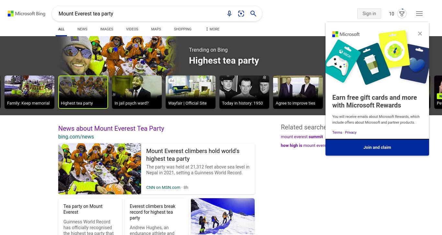Select the ALL tab
Screen dimensions: 442x235
point(61,29)
